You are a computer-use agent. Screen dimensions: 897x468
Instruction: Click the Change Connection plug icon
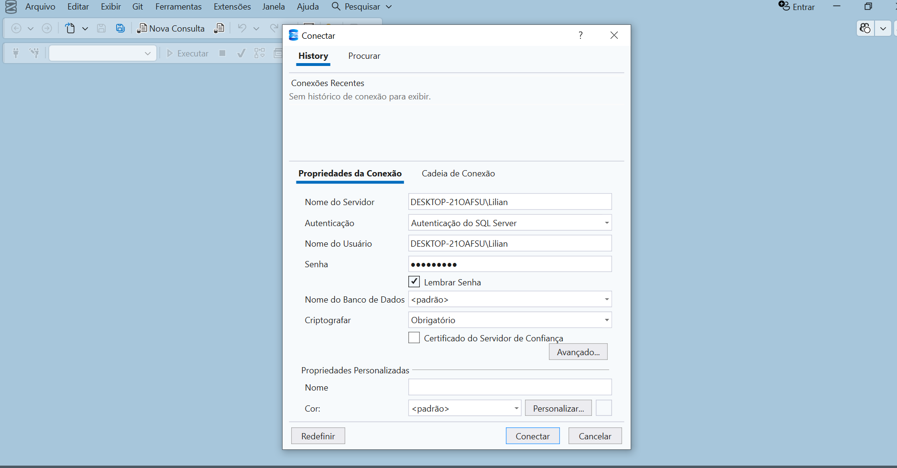click(34, 53)
